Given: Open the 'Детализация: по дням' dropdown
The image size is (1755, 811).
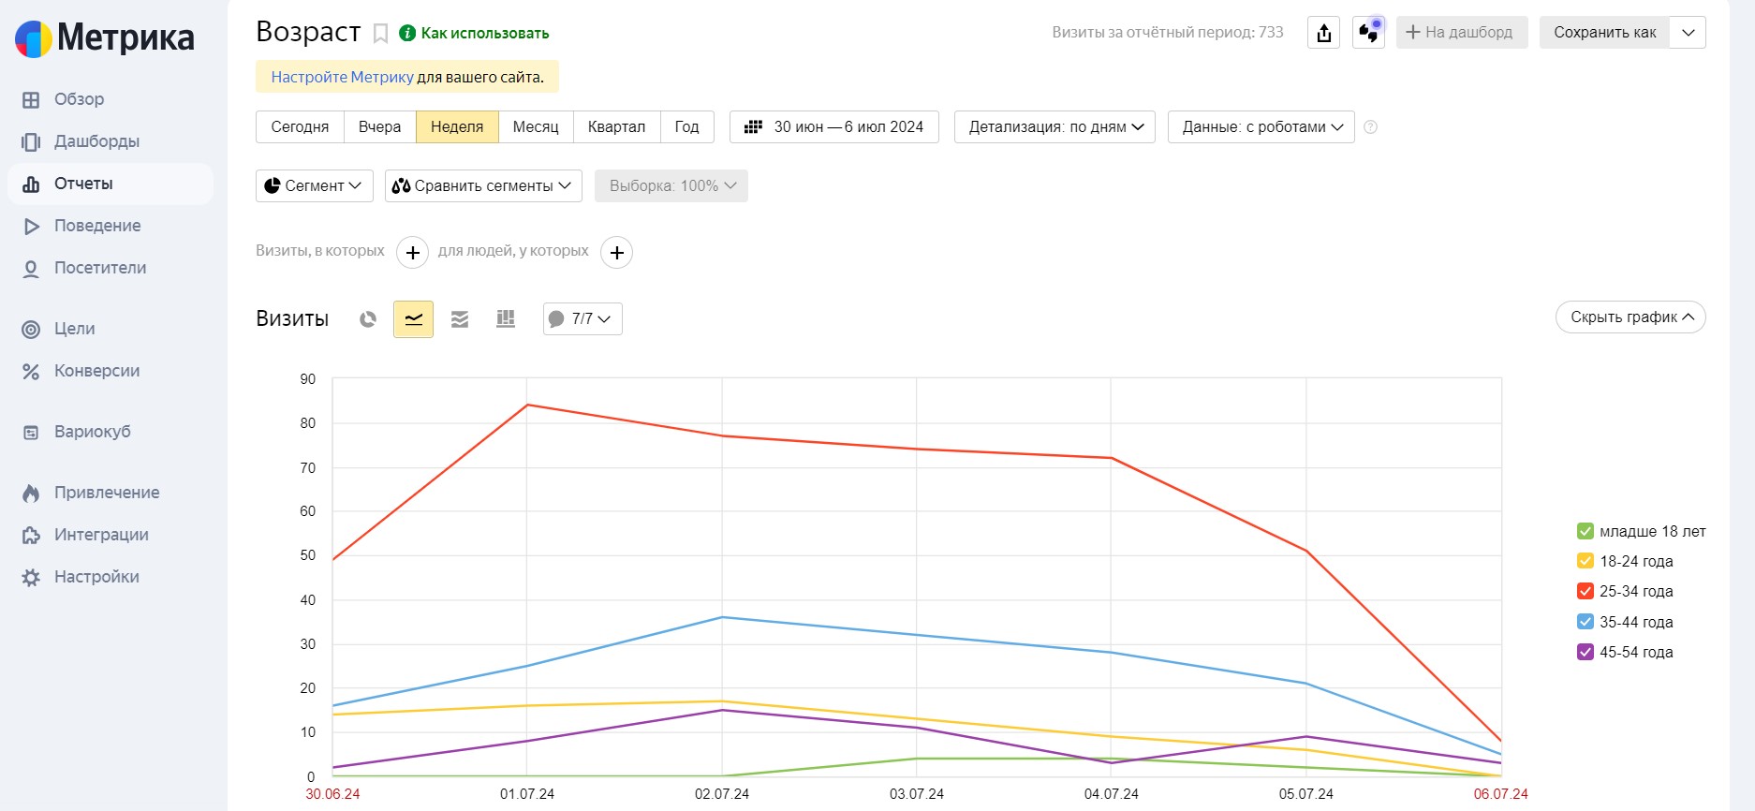Looking at the screenshot, I should (1054, 127).
